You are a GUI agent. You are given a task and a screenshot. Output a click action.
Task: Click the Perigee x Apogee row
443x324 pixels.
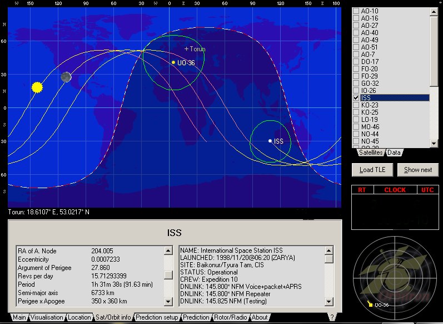[90, 301]
